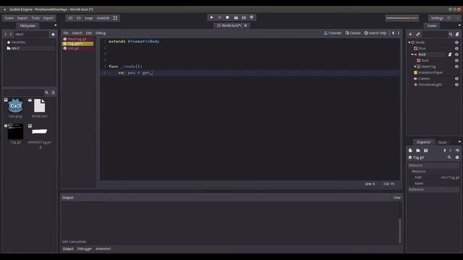Open the AssetLib view
This screenshot has height=260, width=463.
(x=103, y=18)
